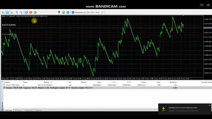Click the blue skip-to-next button

click(x=68, y=12)
